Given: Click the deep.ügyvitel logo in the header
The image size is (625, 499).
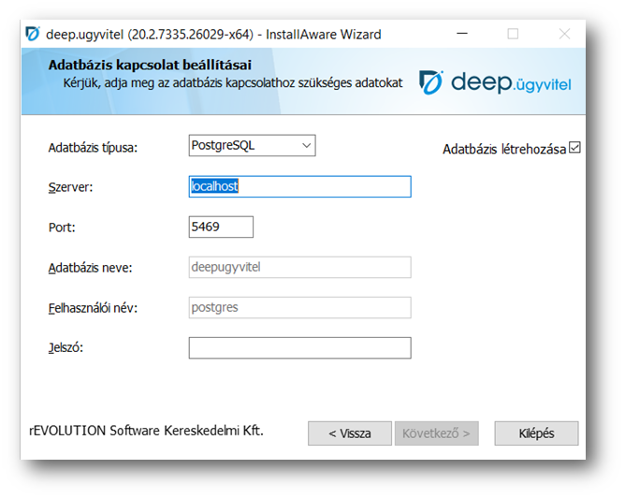Looking at the screenshot, I should (495, 83).
